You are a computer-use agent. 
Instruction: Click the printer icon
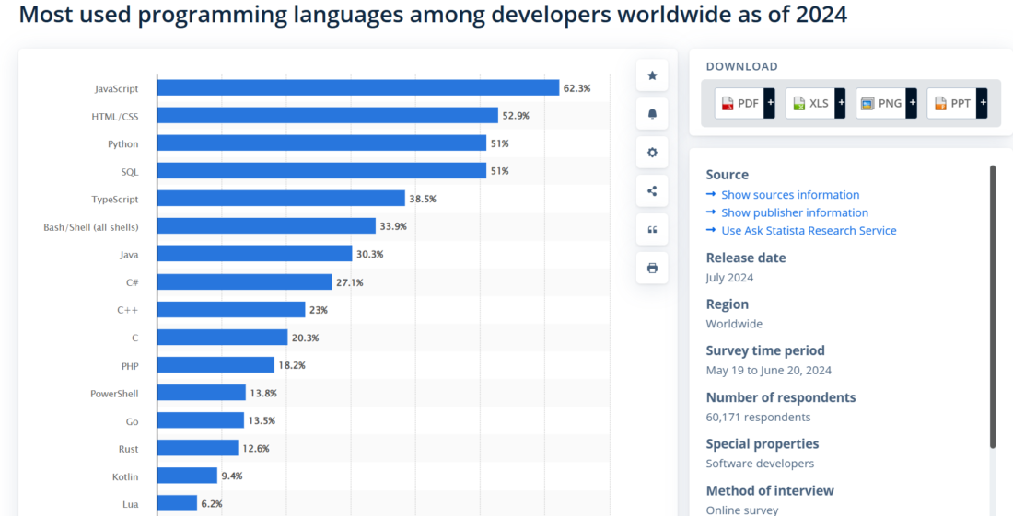652,269
